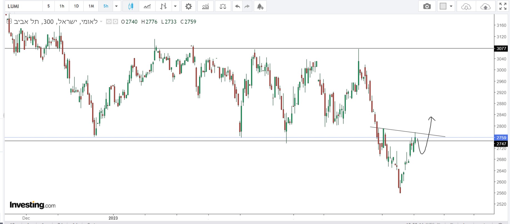
Task: Save chart layout to cloud
Action: point(485,6)
